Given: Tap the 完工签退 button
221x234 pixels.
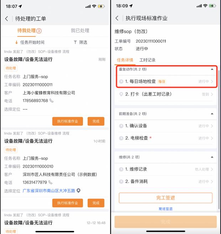Looking at the screenshot, I should click(165, 198).
